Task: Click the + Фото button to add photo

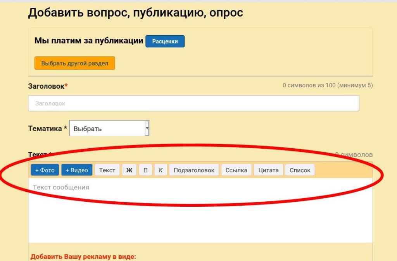Action: click(45, 170)
